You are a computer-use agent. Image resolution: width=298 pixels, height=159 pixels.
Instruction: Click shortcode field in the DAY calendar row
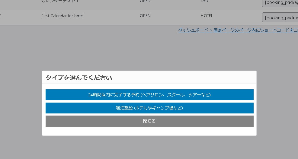280,3
